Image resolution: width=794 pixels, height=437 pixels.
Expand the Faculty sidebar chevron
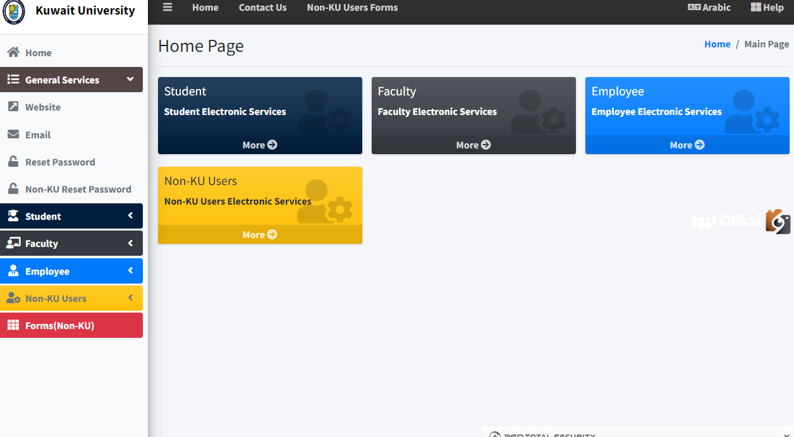(130, 243)
